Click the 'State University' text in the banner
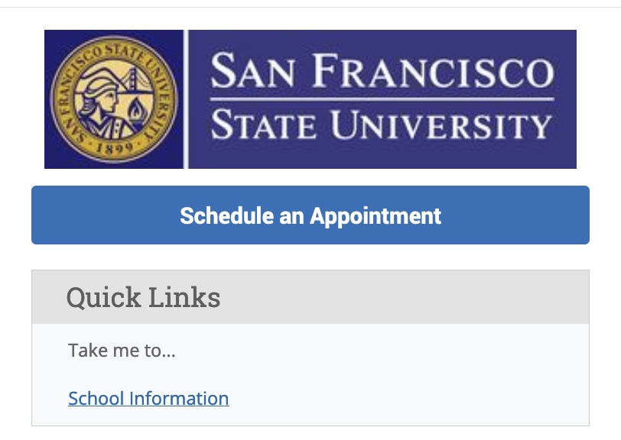621x440 pixels. click(x=381, y=125)
